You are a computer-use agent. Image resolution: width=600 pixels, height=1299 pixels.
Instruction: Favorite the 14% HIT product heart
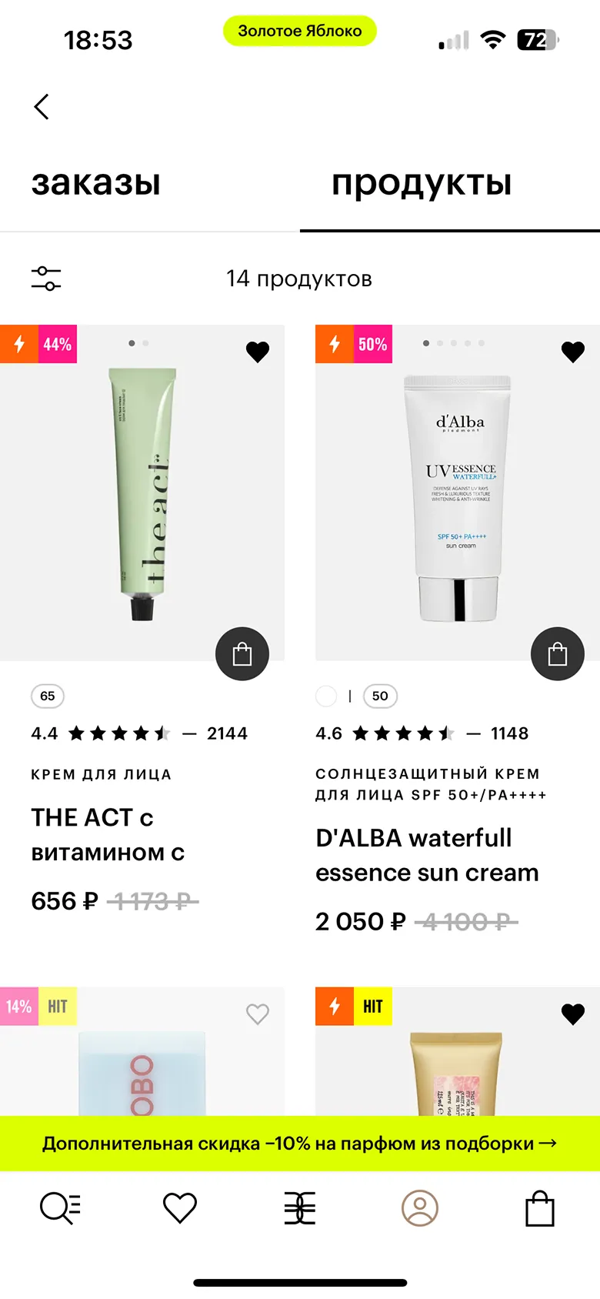pyautogui.click(x=258, y=1014)
